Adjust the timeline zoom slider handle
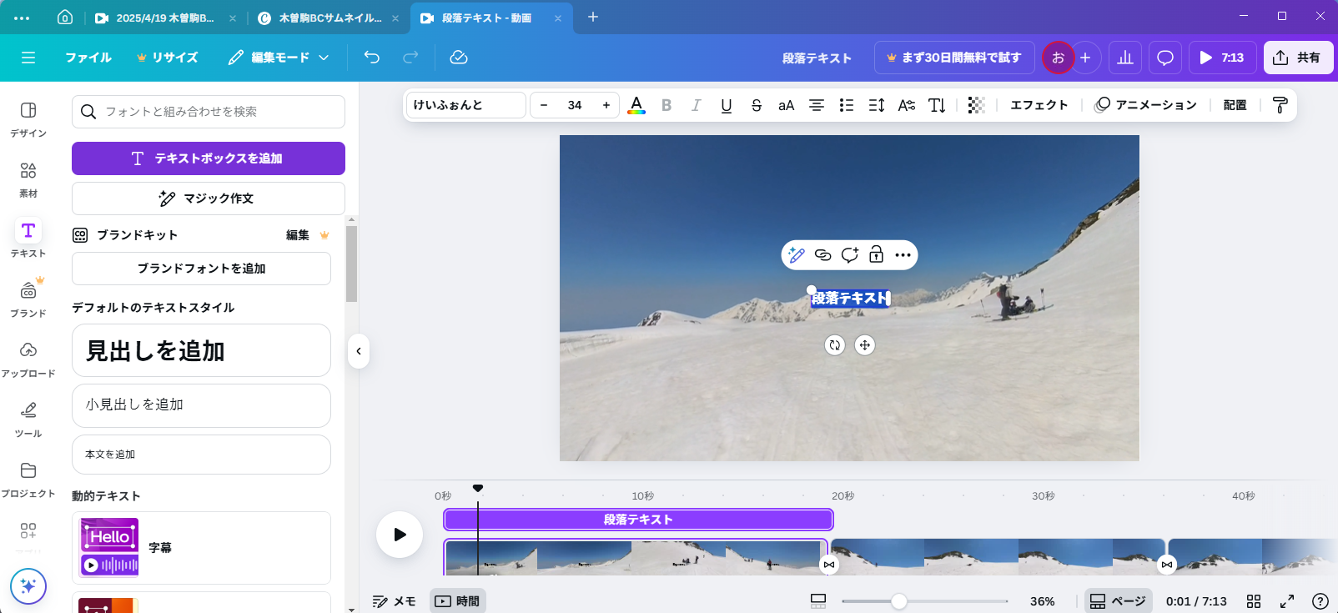Viewport: 1338px width, 613px height. coord(899,601)
